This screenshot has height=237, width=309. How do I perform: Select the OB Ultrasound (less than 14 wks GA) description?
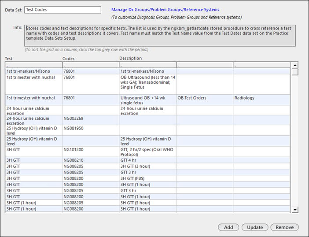(147, 85)
